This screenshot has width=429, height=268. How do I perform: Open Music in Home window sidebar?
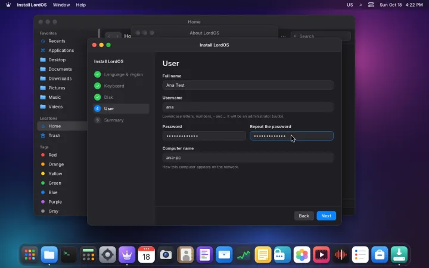click(x=62, y=97)
